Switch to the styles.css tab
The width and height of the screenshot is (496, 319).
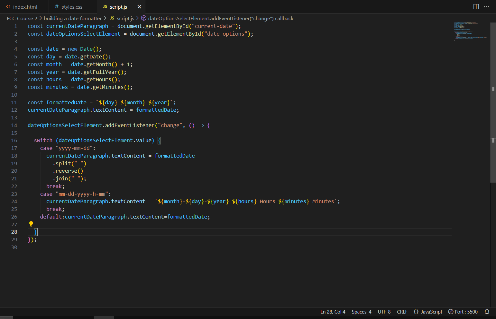(x=72, y=7)
